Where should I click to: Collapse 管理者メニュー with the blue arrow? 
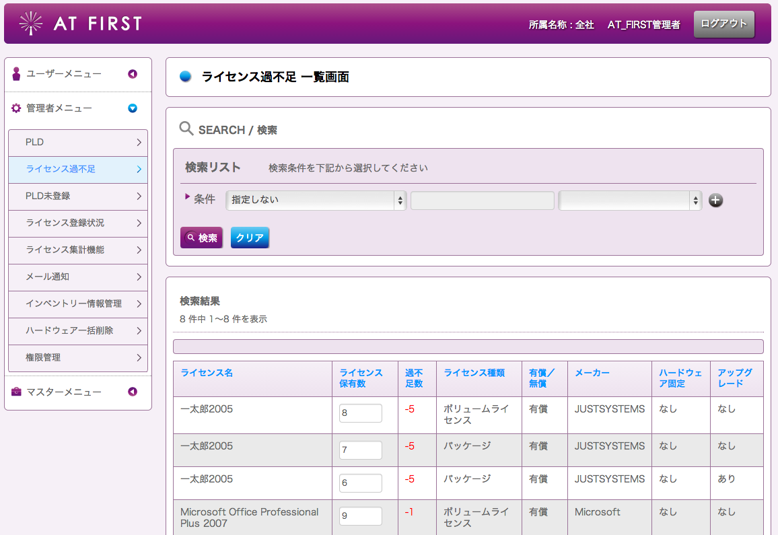[x=133, y=108]
